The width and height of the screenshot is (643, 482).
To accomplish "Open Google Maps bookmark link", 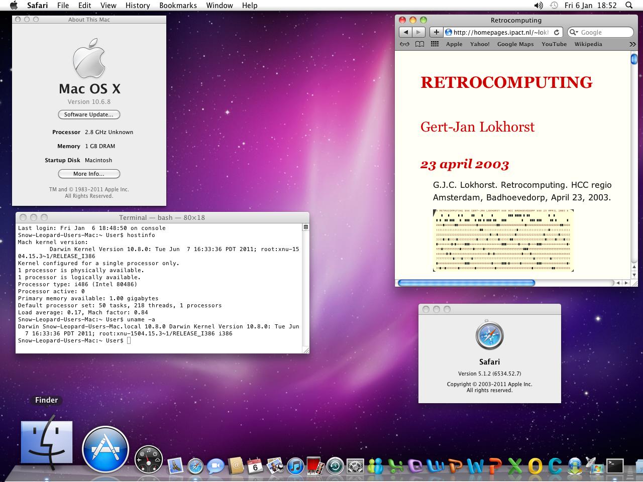I will (515, 44).
